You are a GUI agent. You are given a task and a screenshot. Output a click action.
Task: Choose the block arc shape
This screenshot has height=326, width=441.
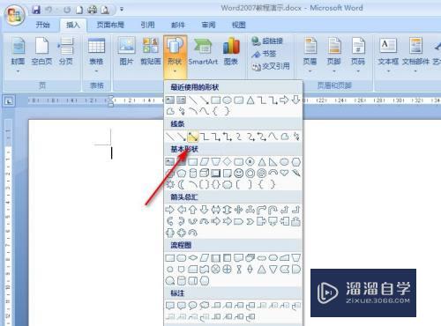(x=273, y=173)
